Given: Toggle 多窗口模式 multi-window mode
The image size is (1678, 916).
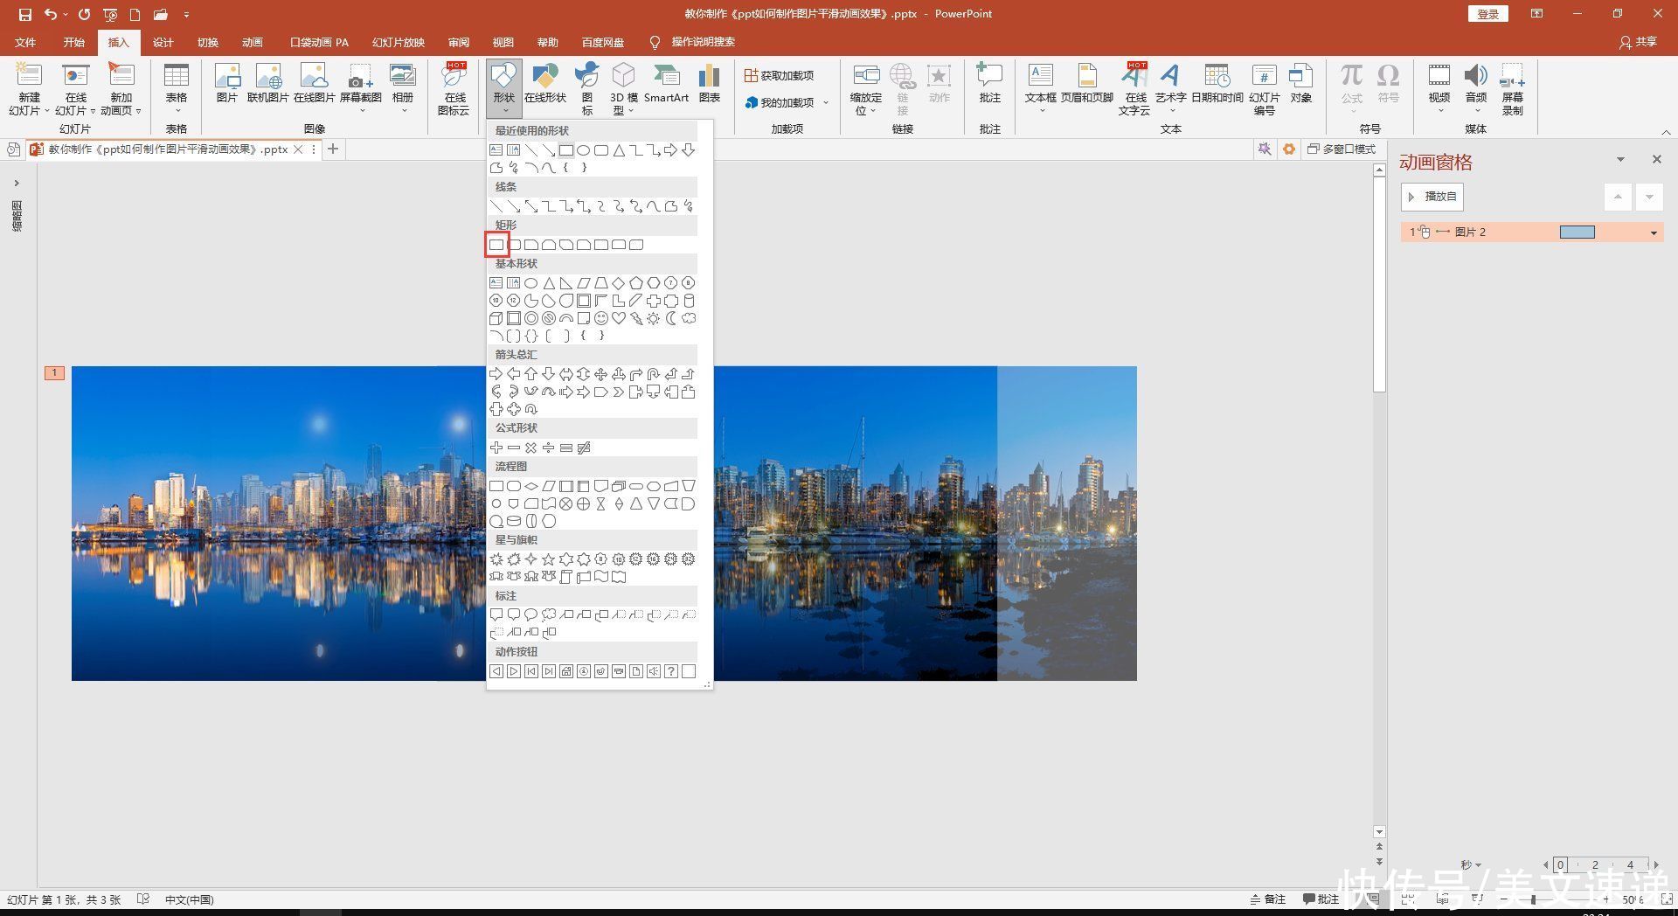Looking at the screenshot, I should click(1342, 149).
